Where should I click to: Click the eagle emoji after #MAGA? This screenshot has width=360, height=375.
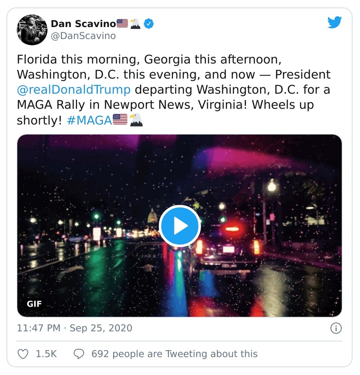pyautogui.click(x=136, y=120)
